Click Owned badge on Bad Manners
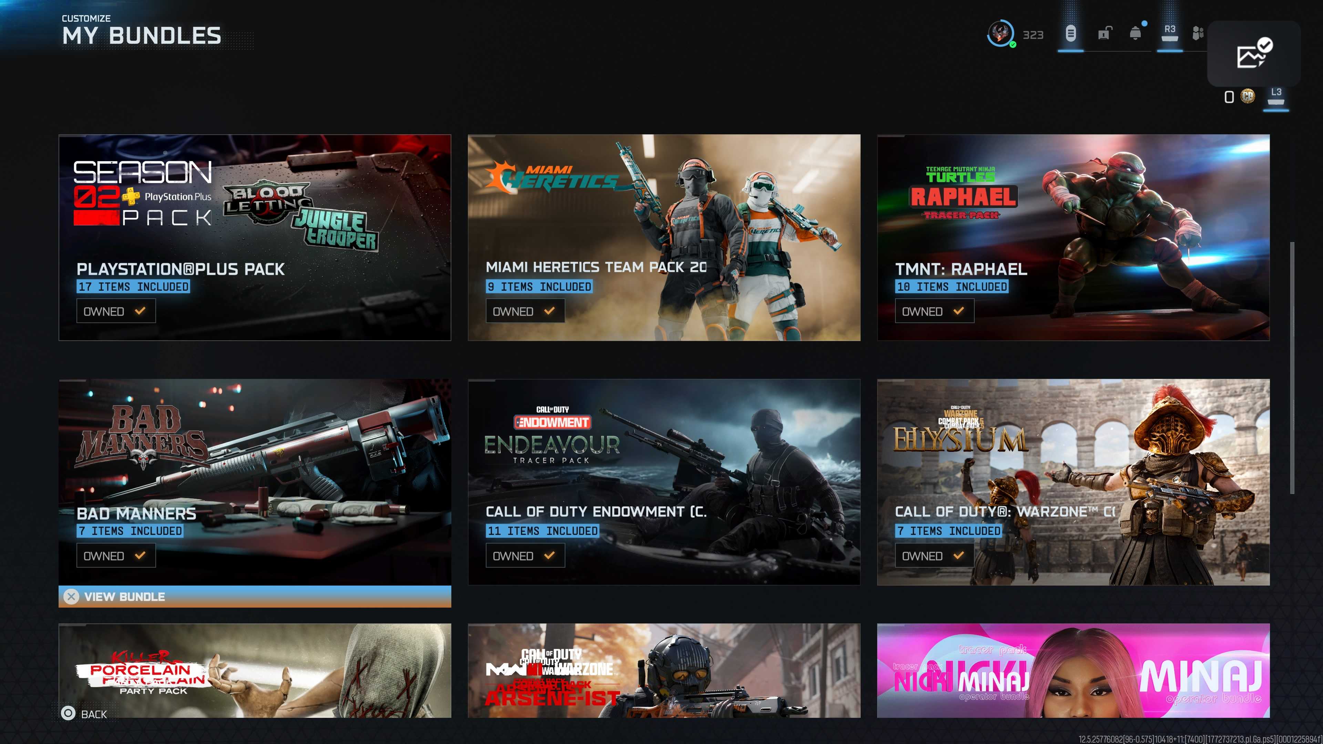 (116, 556)
